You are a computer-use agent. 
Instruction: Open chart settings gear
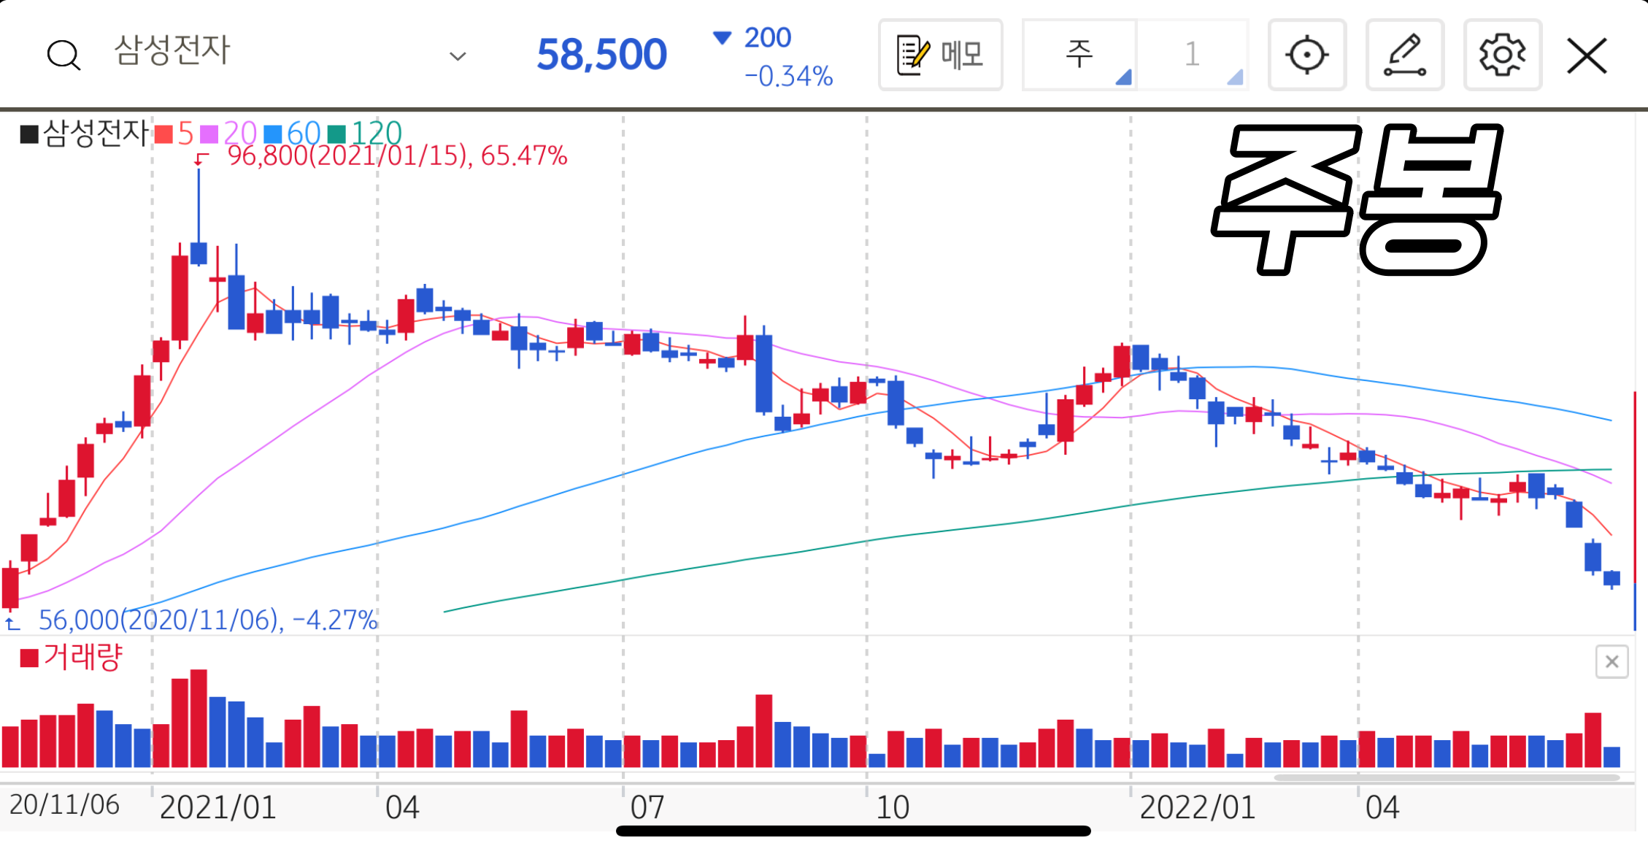click(x=1502, y=55)
